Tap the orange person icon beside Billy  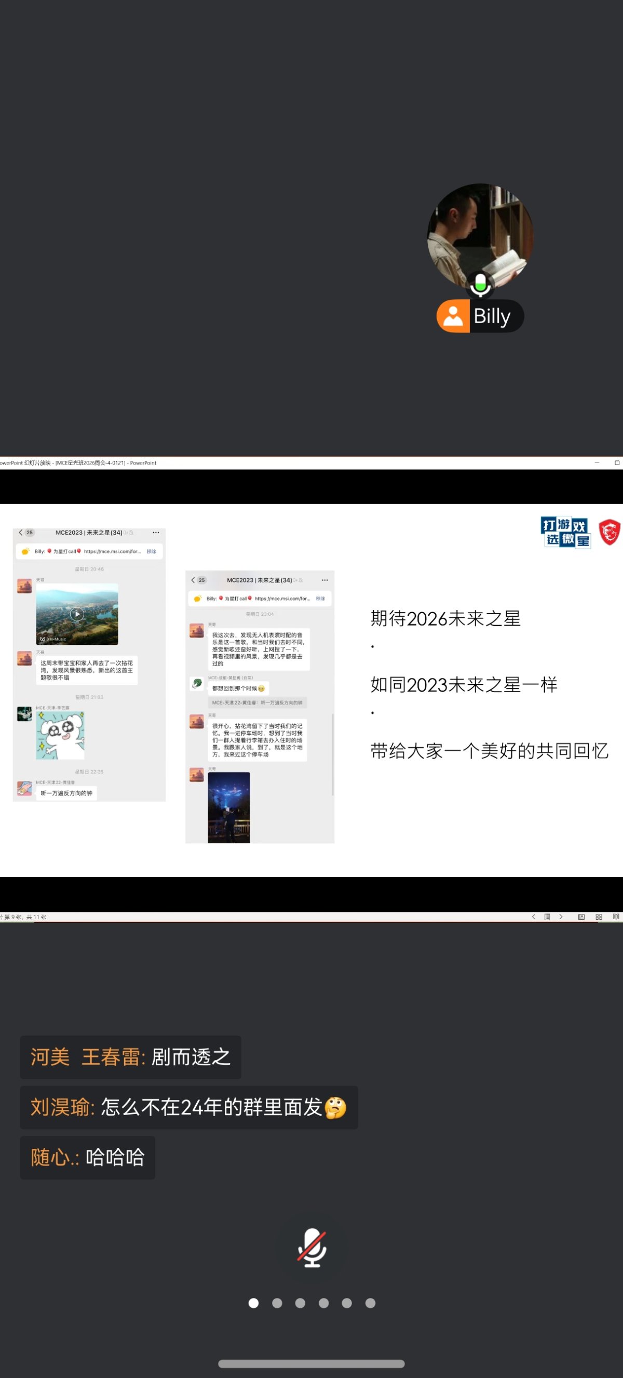point(453,316)
